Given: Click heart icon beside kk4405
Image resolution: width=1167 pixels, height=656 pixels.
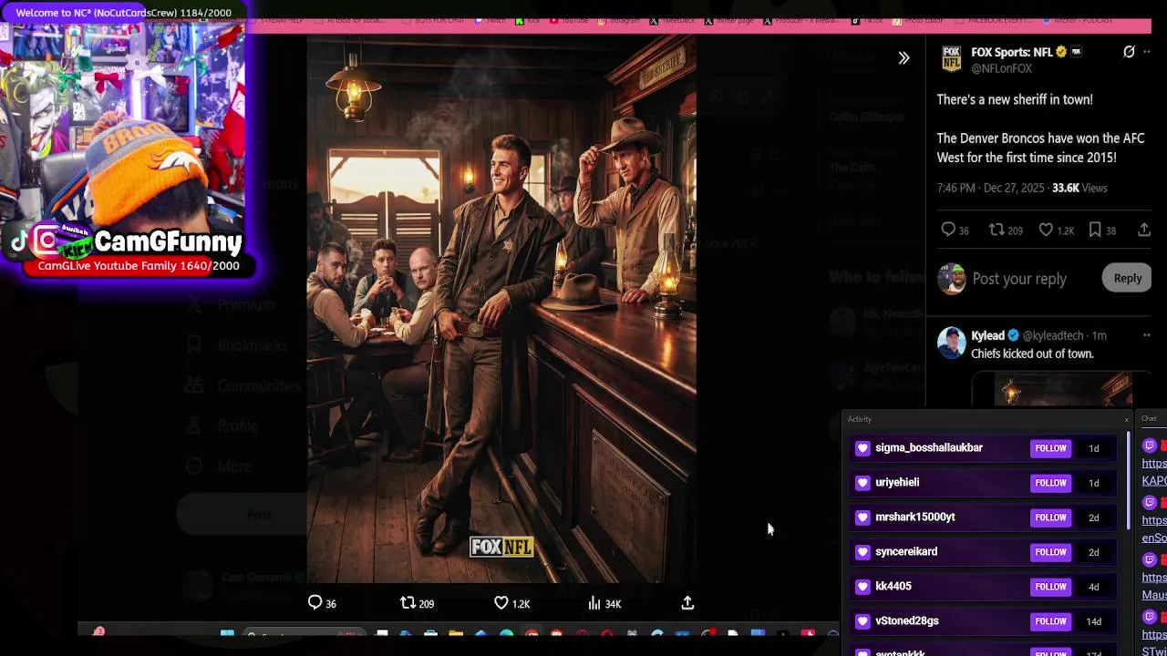Looking at the screenshot, I should pos(862,586).
